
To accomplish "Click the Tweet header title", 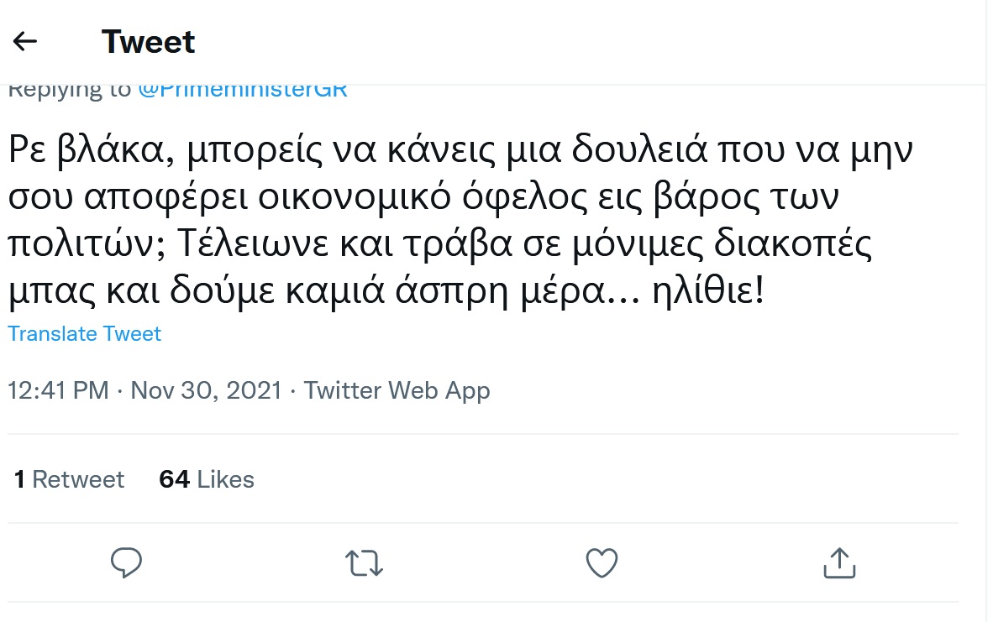I will 148,41.
